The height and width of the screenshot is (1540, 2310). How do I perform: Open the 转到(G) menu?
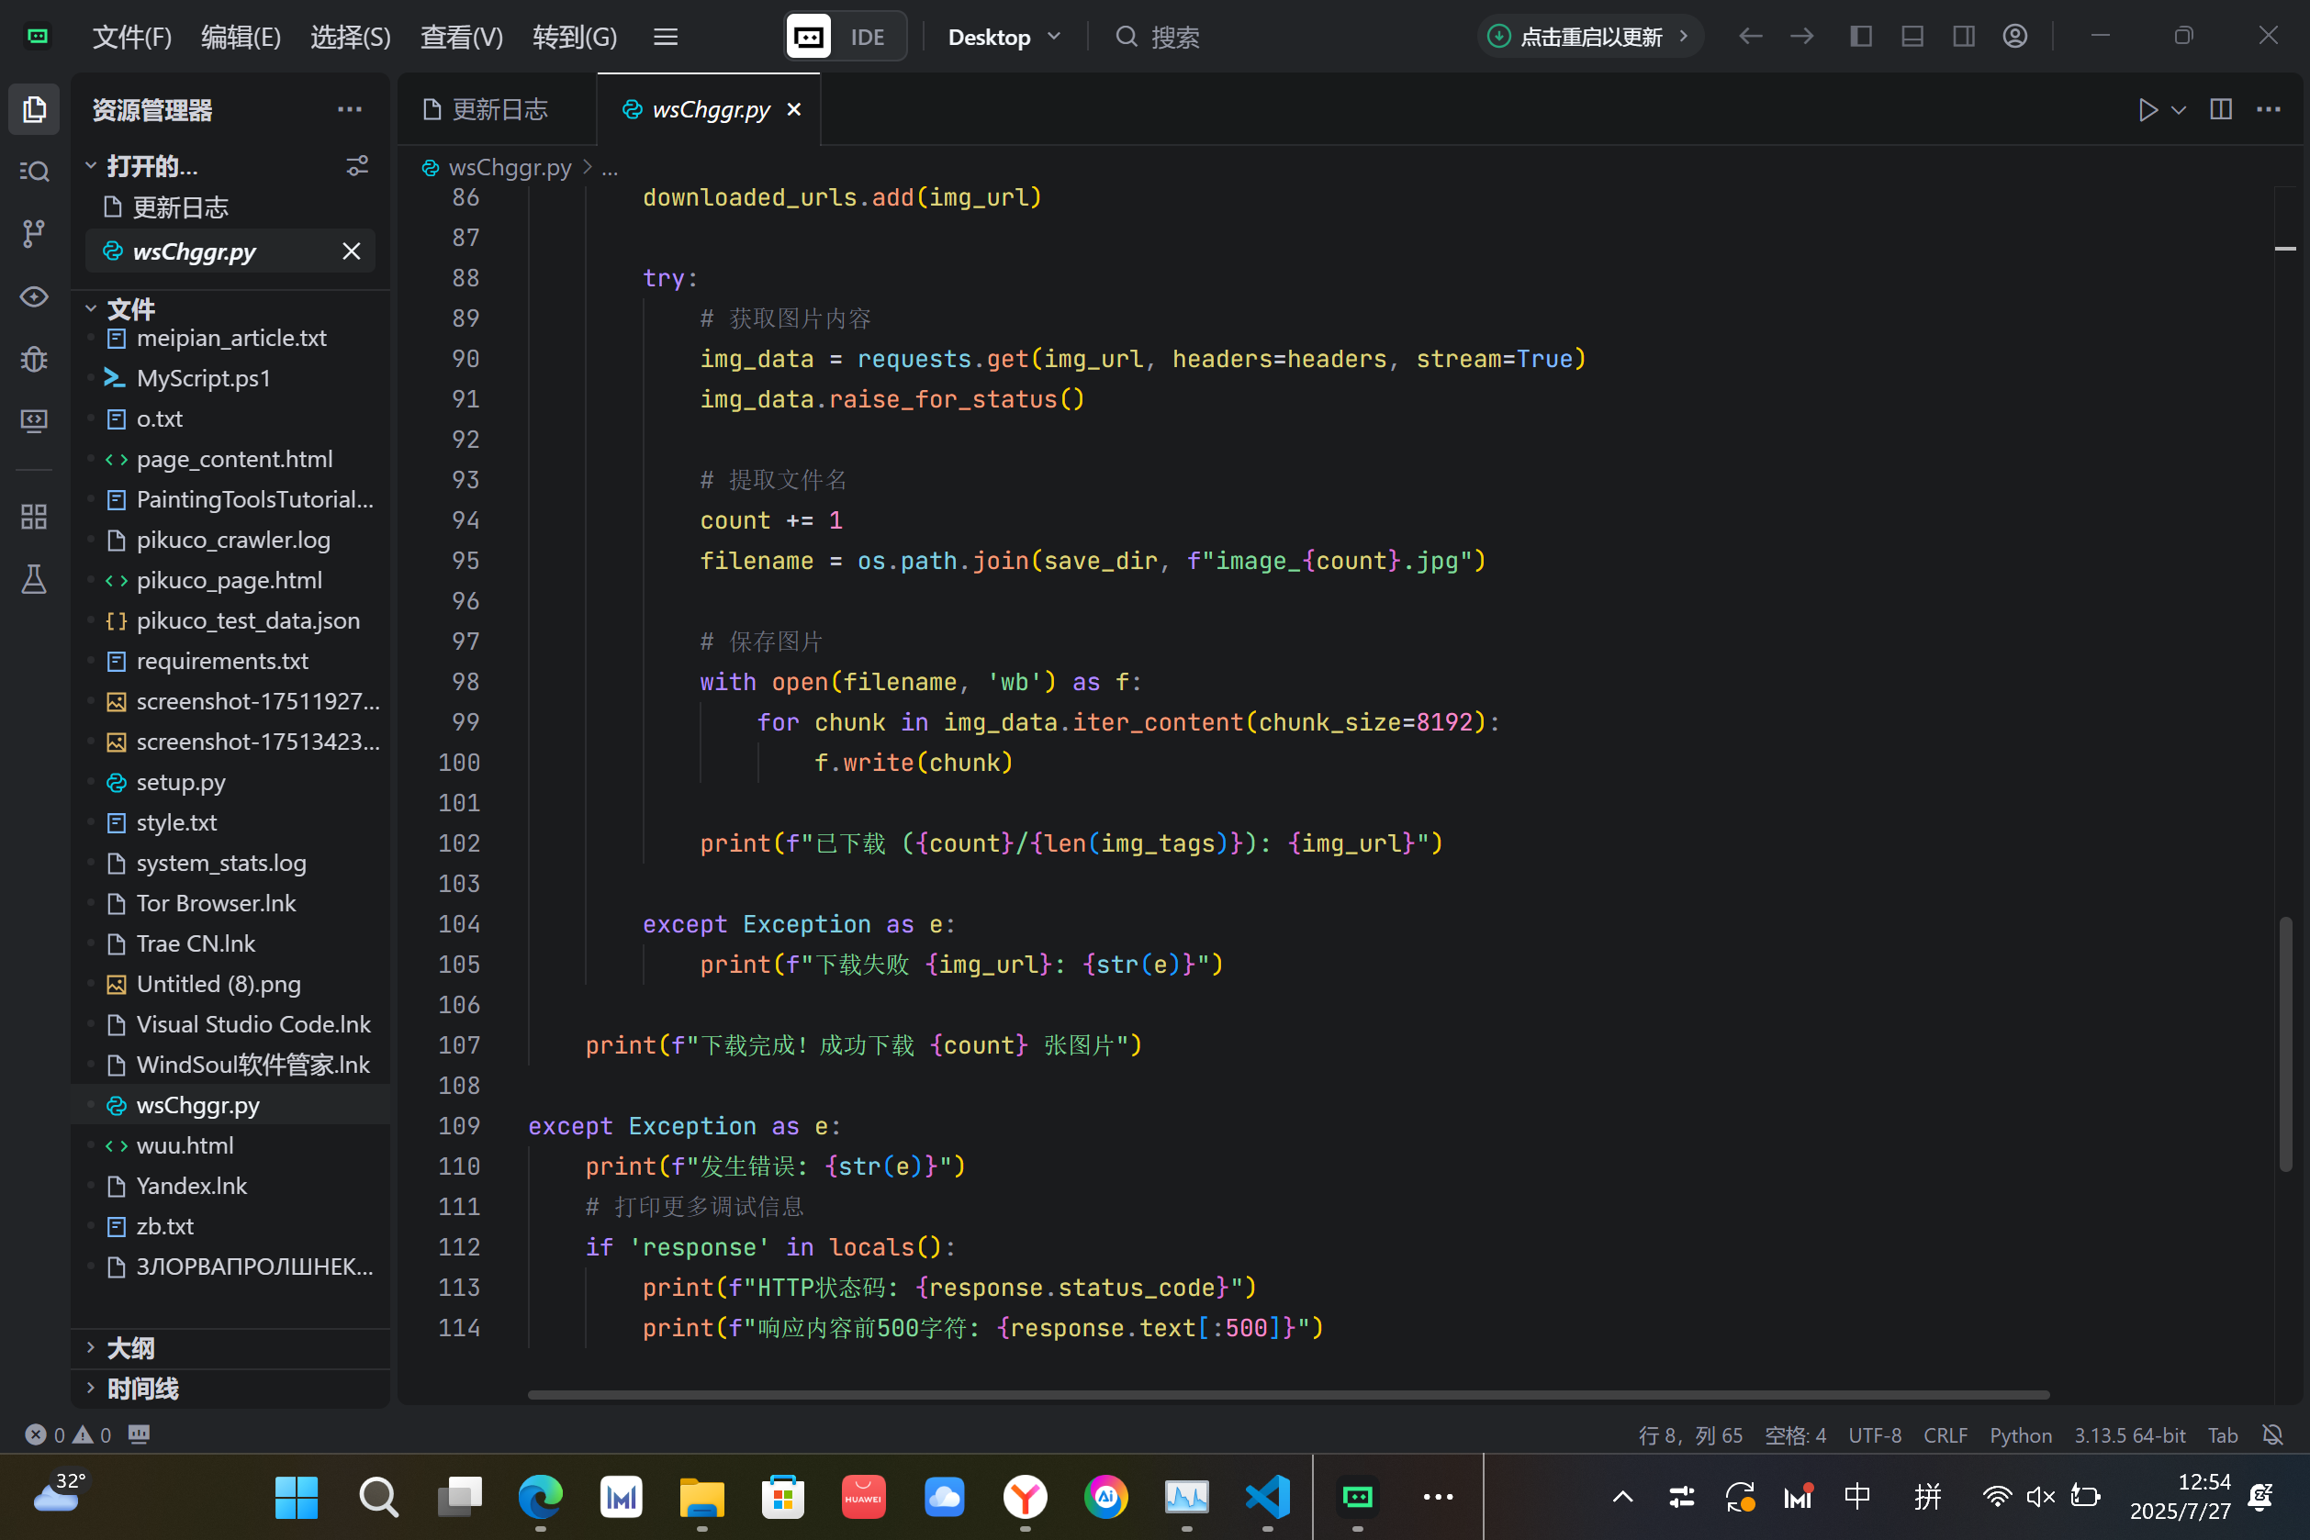575,37
